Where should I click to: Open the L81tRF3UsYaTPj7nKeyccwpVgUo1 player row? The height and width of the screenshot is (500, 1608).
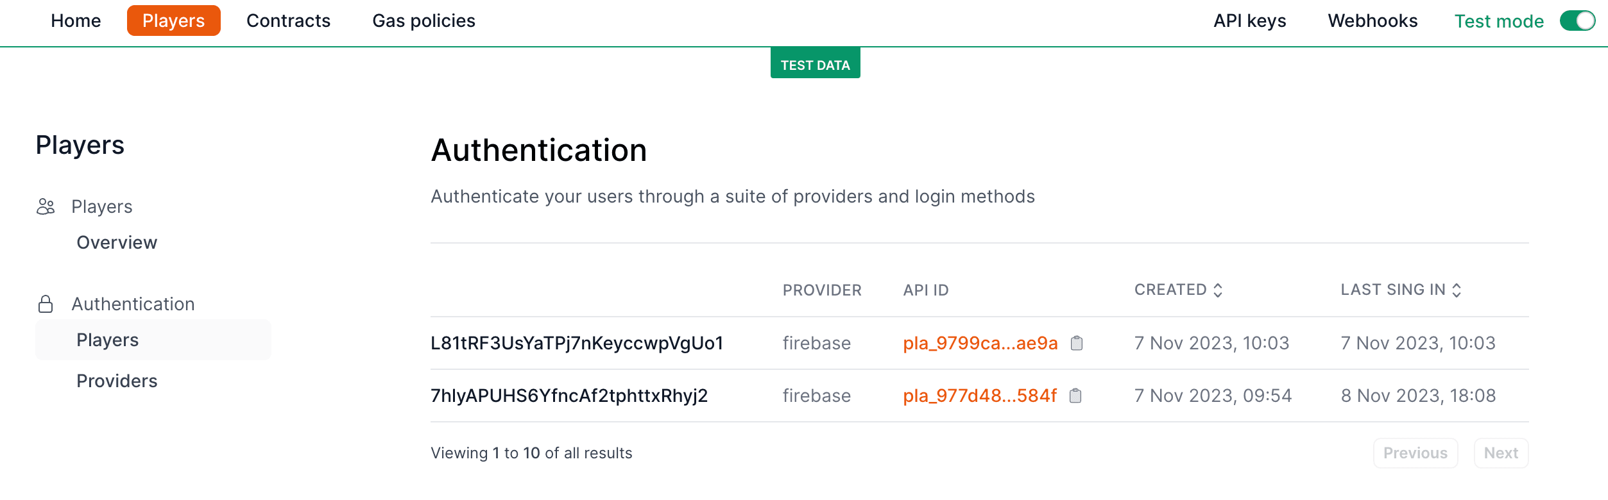click(576, 343)
